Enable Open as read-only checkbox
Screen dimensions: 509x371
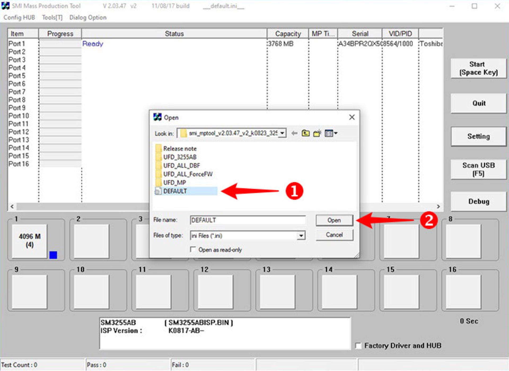(x=193, y=249)
